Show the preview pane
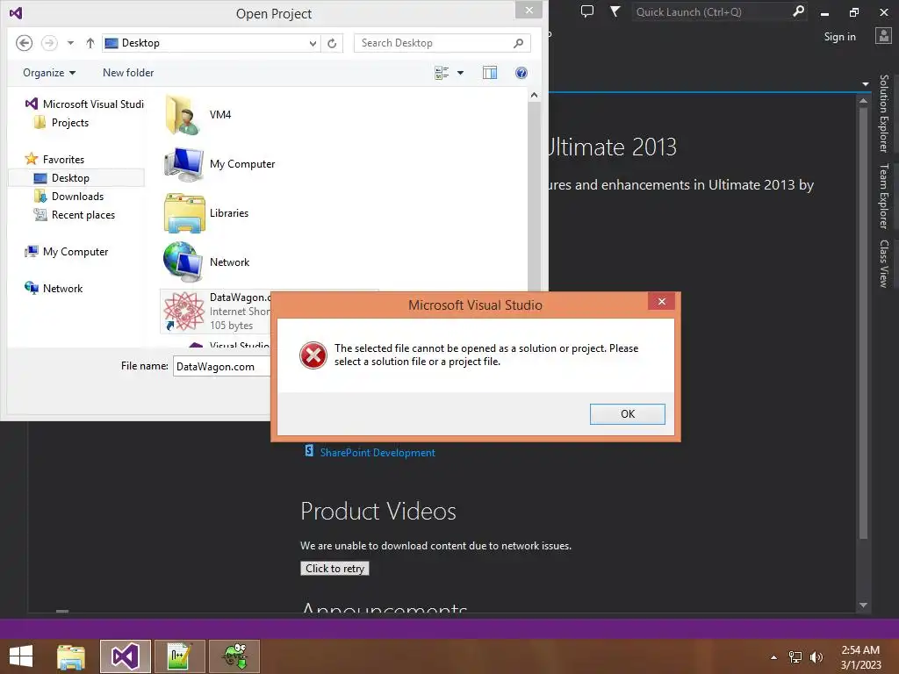 pos(490,73)
